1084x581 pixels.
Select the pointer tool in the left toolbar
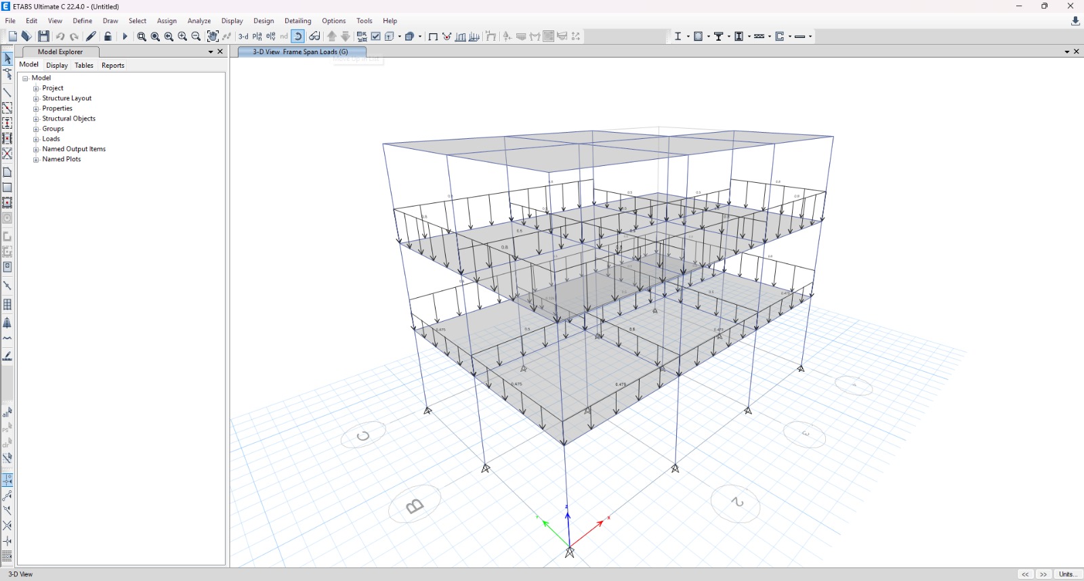(x=7, y=59)
